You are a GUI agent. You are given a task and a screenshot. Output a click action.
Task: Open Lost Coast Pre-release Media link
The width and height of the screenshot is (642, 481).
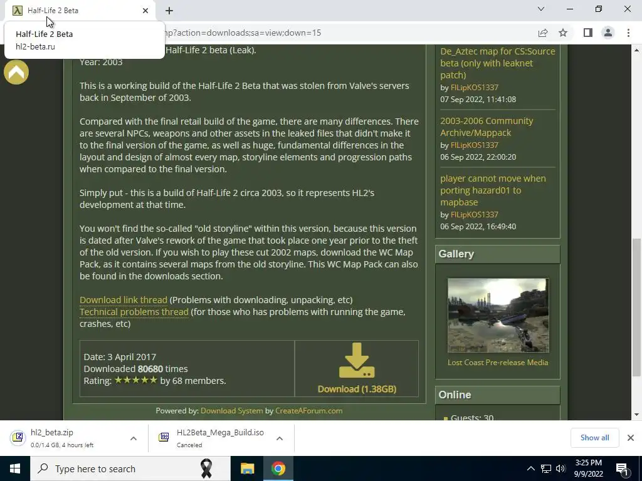(497, 363)
